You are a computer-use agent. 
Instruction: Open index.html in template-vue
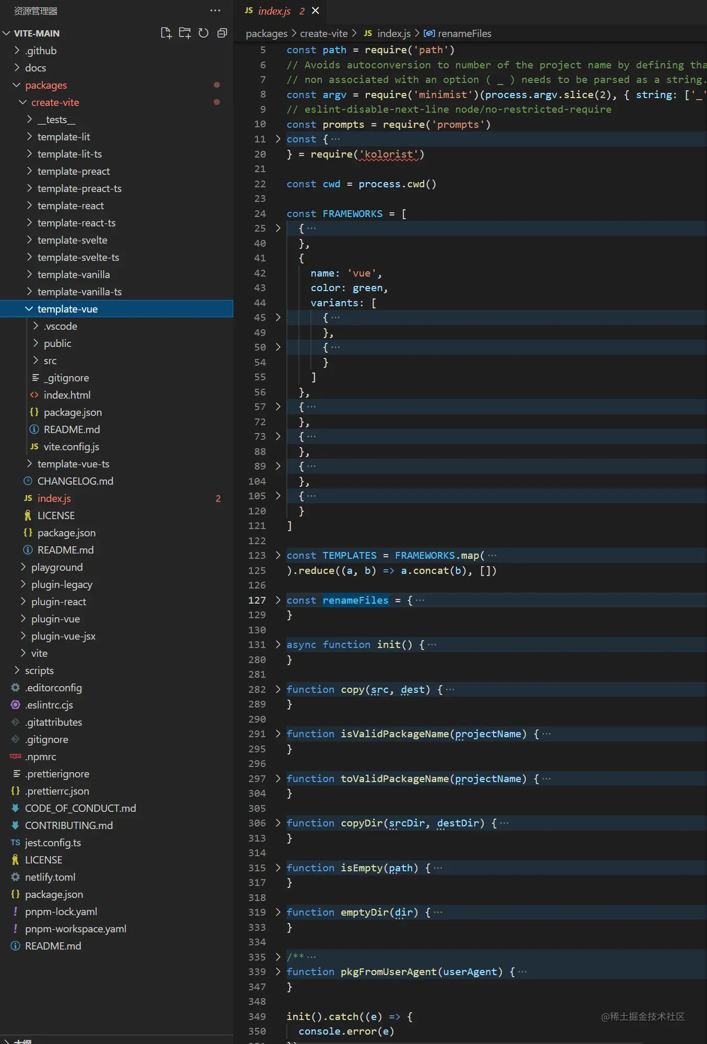coord(116,395)
